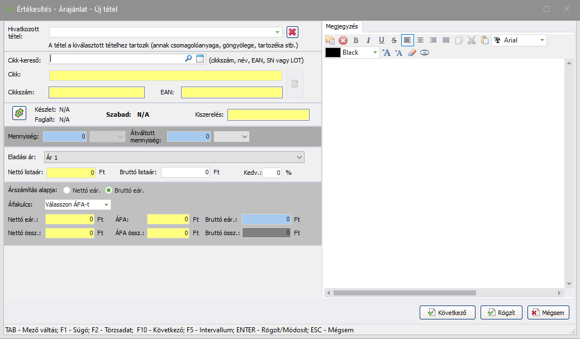Click the black font color swatch

(x=333, y=52)
